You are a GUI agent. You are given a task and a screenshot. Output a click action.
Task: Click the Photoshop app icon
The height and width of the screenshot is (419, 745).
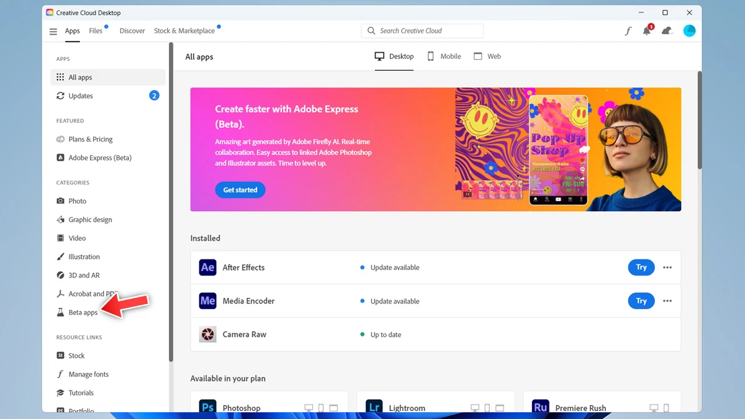(x=207, y=407)
